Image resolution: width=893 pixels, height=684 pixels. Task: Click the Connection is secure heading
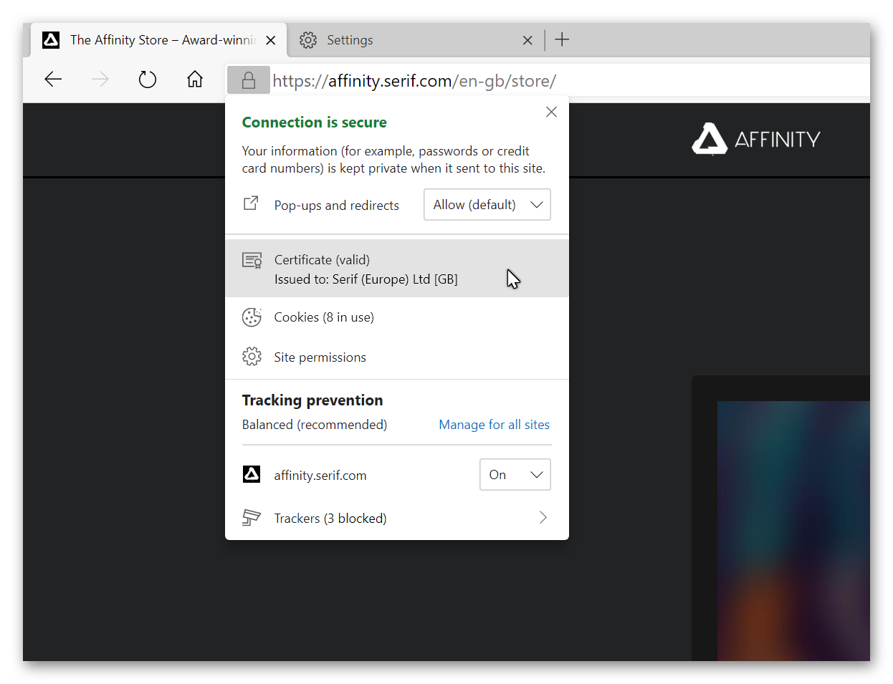(314, 122)
